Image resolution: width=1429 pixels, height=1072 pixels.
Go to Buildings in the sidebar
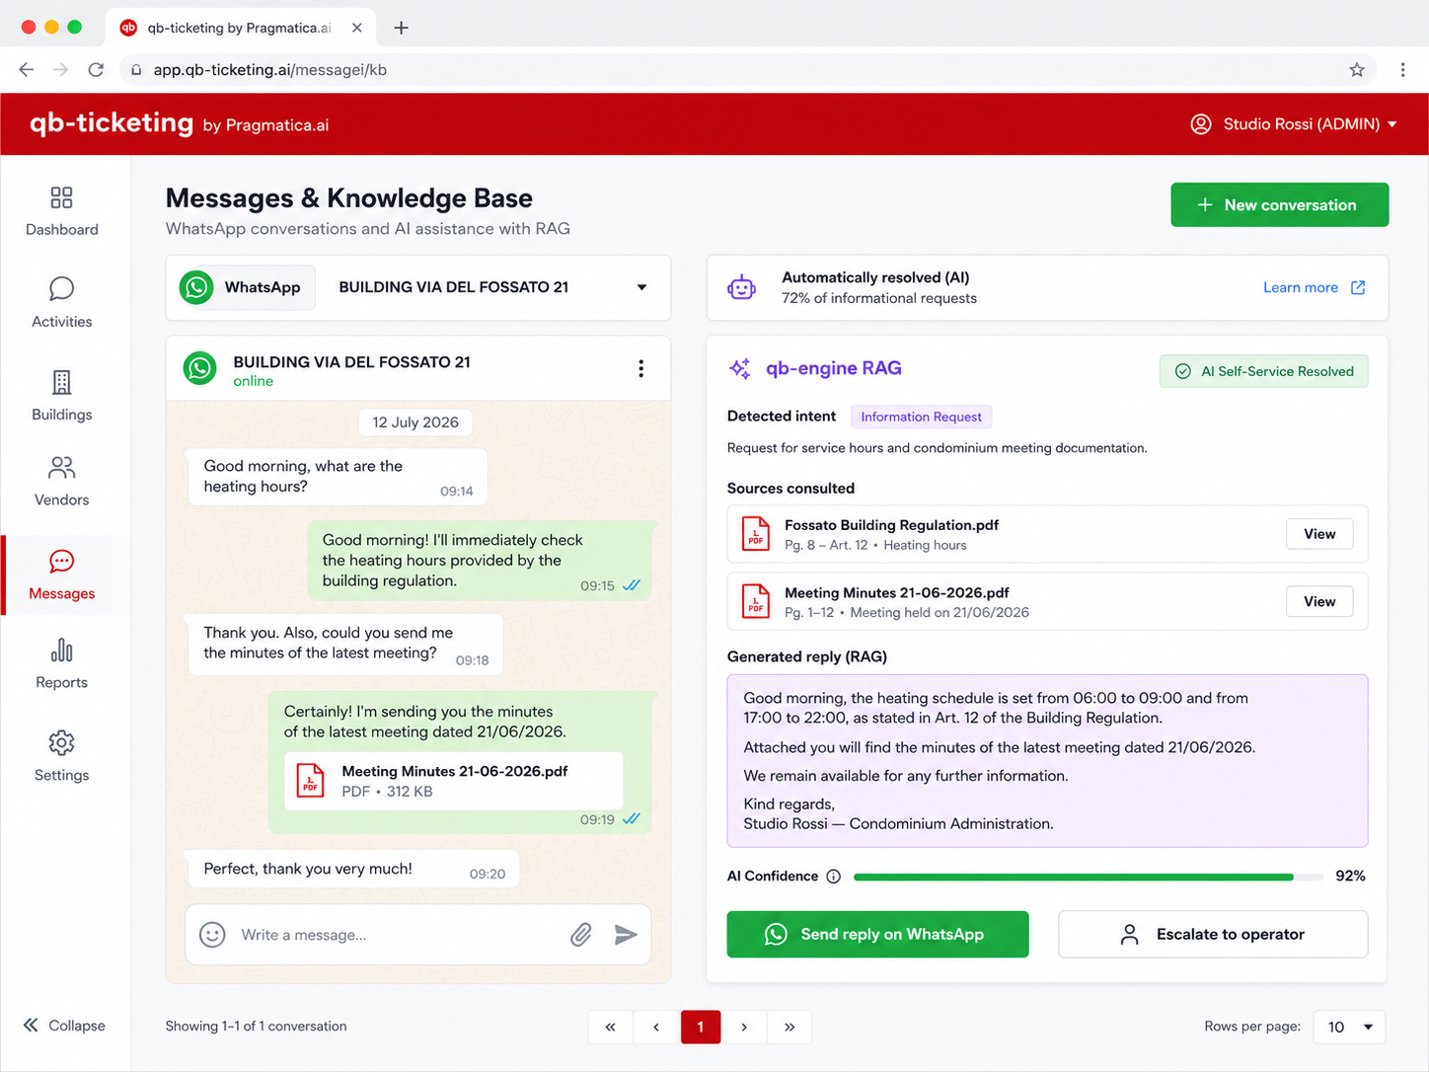click(61, 396)
